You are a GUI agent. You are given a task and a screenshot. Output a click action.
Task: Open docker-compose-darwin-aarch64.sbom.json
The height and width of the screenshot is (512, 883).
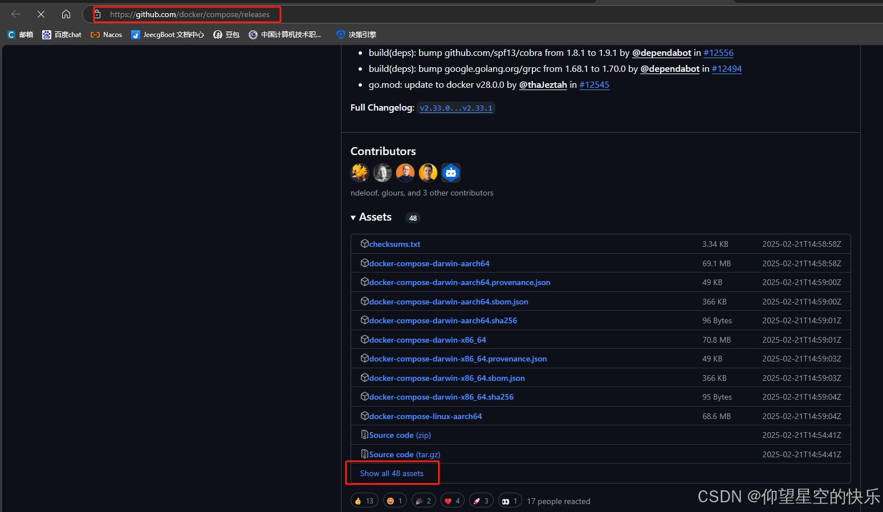coord(449,302)
